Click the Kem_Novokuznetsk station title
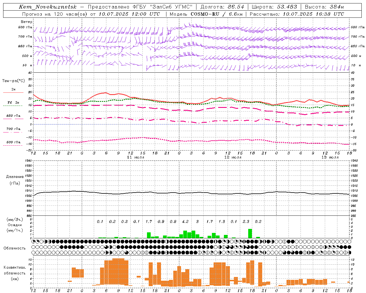This screenshot has width=366, height=293. 48,7
